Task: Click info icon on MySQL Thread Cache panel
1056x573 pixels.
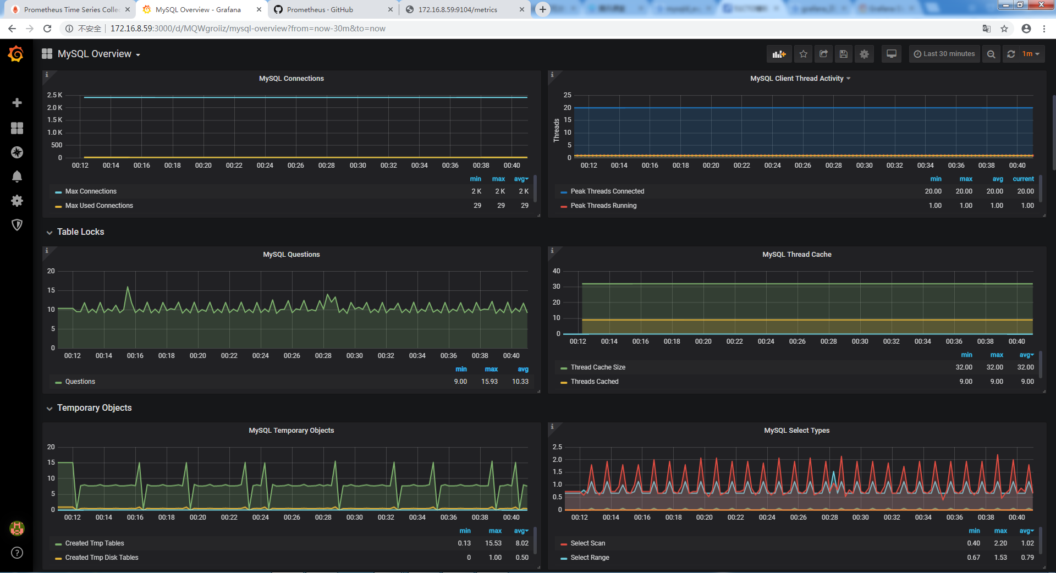Action: pos(552,251)
